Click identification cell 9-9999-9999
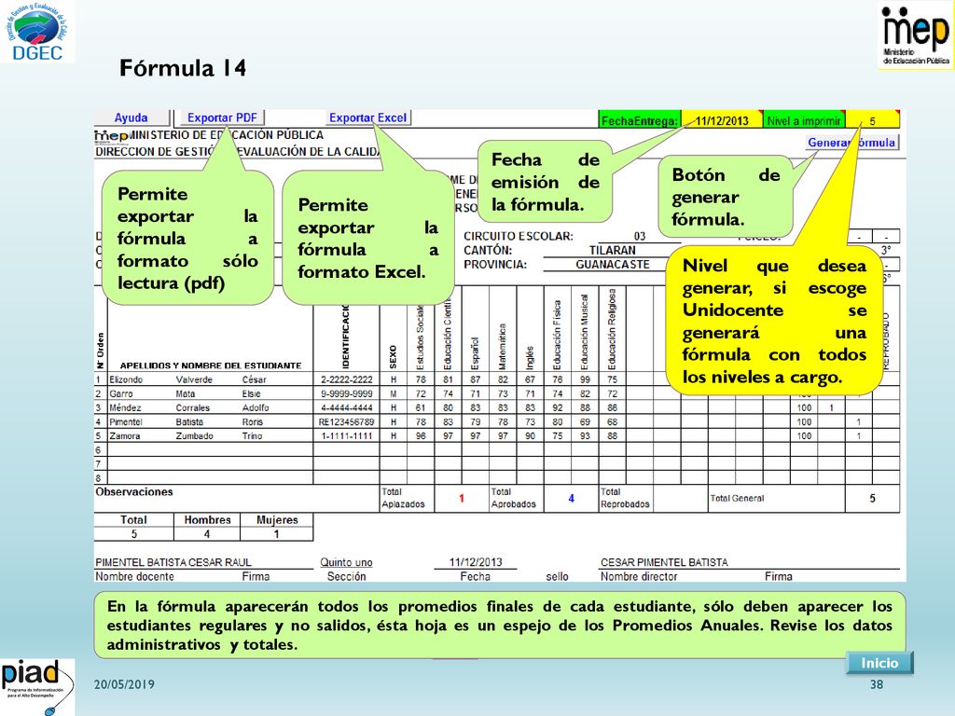The image size is (955, 716). [347, 393]
